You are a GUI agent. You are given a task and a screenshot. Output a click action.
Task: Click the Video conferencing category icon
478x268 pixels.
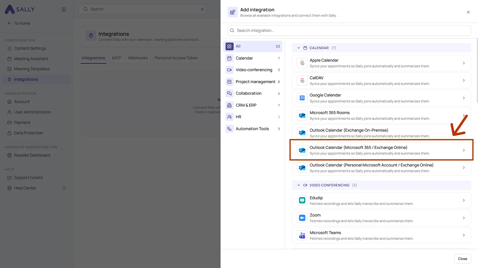click(x=229, y=70)
